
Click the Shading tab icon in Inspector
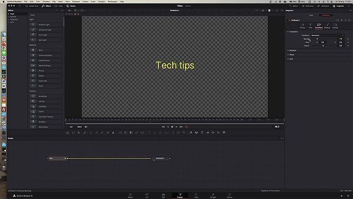pyautogui.click(x=327, y=26)
